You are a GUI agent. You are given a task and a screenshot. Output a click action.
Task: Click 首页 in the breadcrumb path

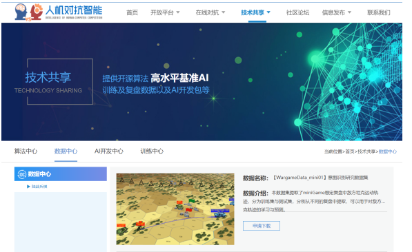(x=349, y=151)
